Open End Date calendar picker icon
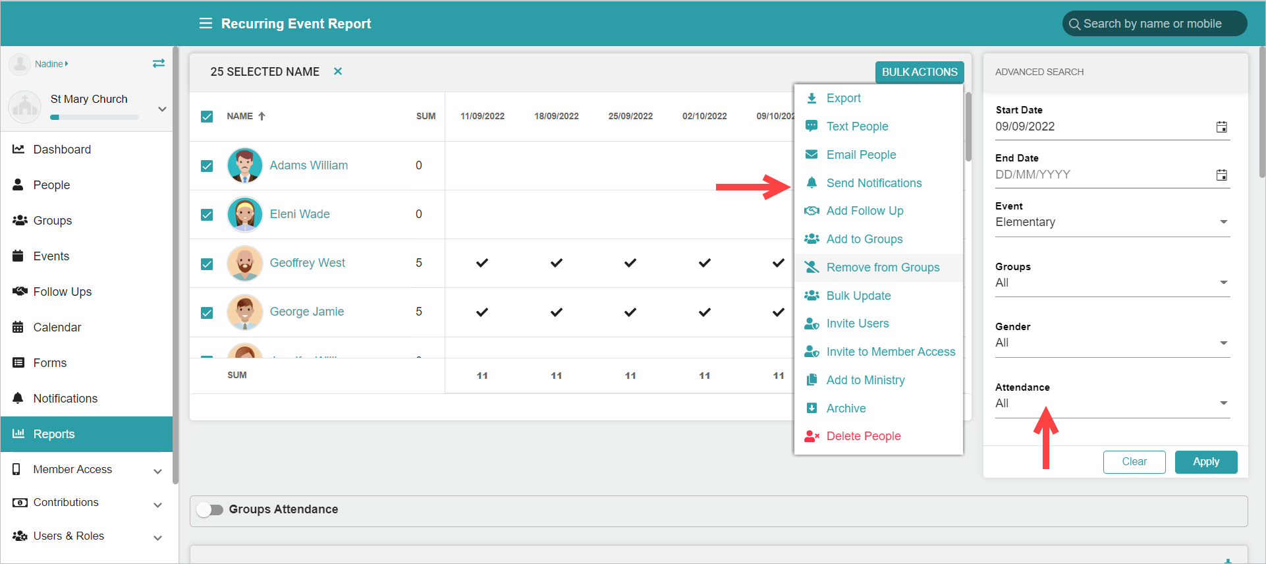1266x564 pixels. [x=1221, y=175]
